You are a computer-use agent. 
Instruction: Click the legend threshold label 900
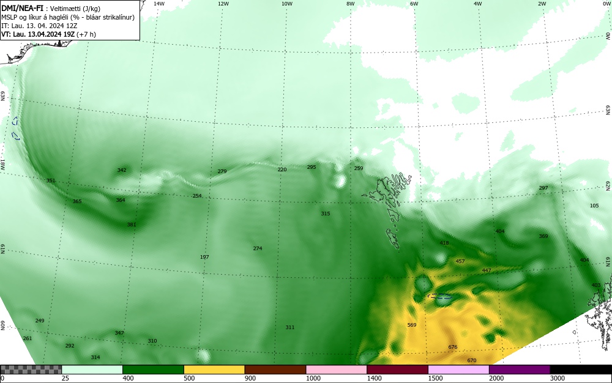click(250, 378)
